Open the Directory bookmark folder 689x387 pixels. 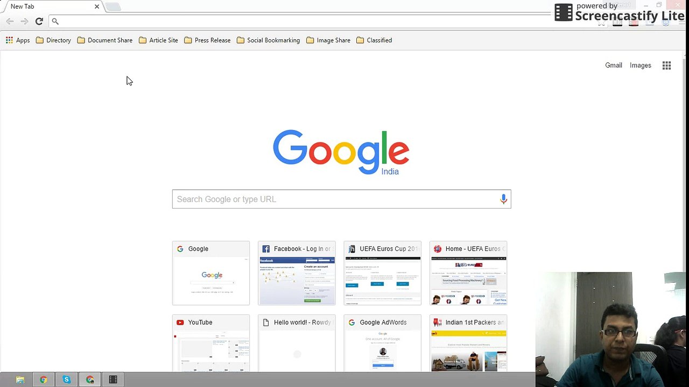53,40
